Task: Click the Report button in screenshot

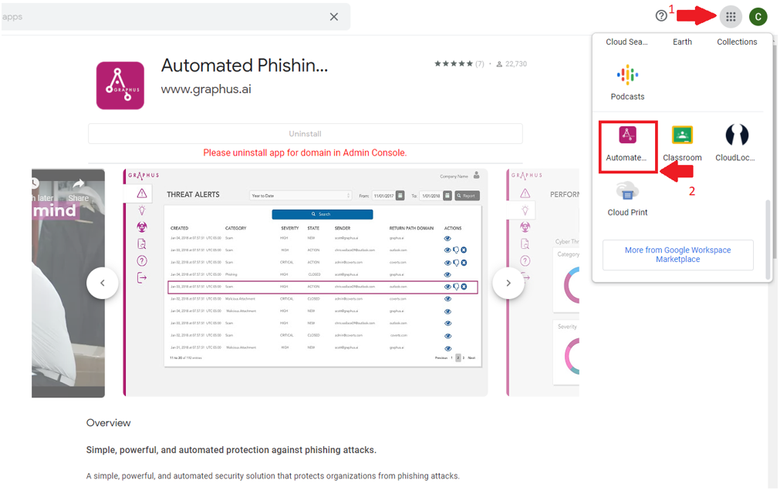Action: [468, 196]
